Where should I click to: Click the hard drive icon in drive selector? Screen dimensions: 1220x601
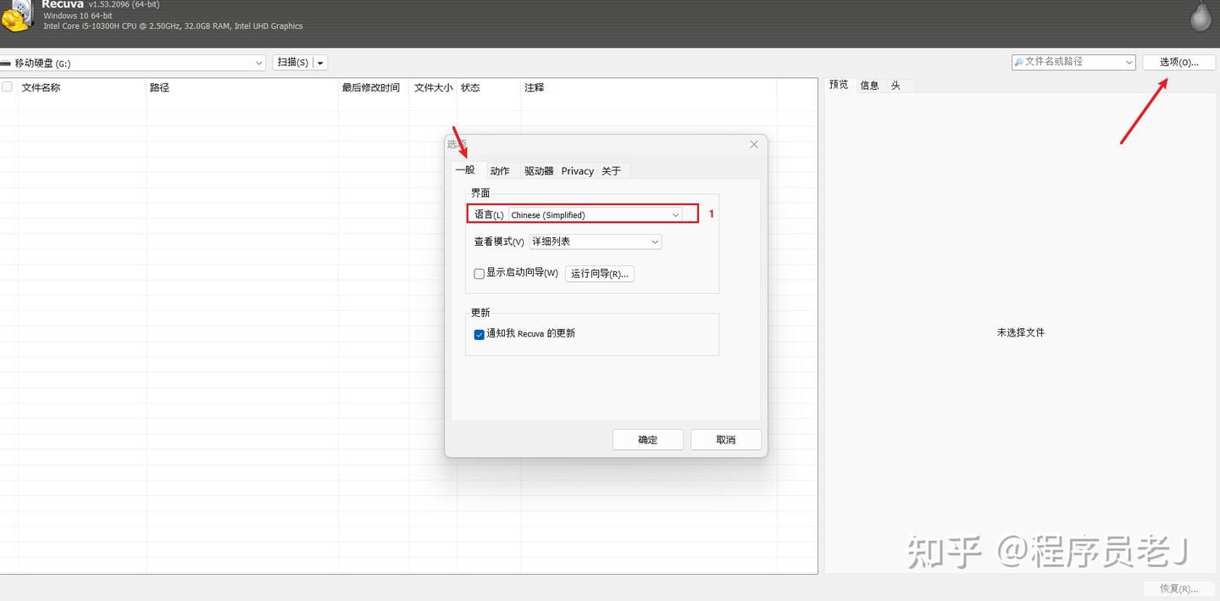[x=8, y=62]
